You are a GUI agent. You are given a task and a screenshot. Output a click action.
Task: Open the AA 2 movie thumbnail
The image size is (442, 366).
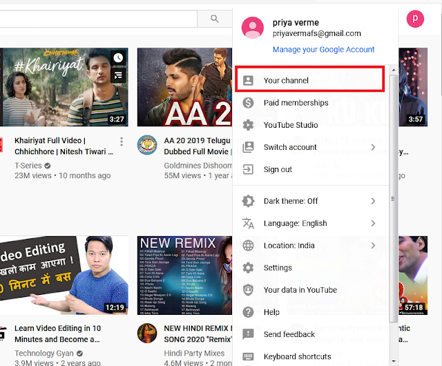184,87
